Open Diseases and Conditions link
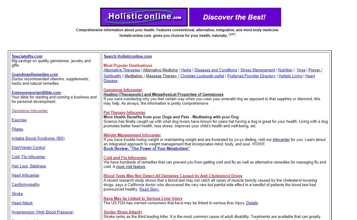357x220 pixels. click(216, 70)
